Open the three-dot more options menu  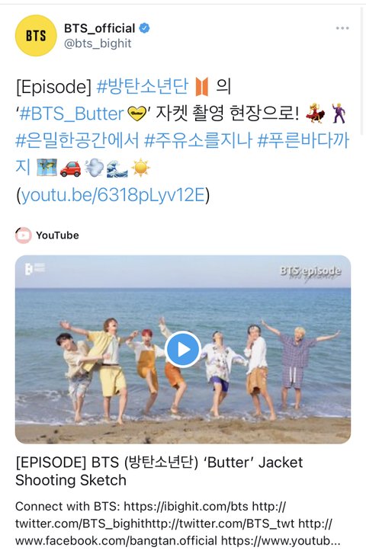(x=342, y=28)
